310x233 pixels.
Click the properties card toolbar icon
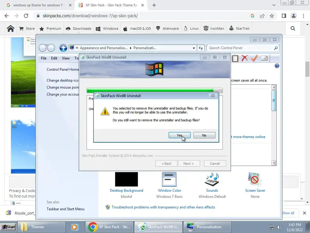264,58
